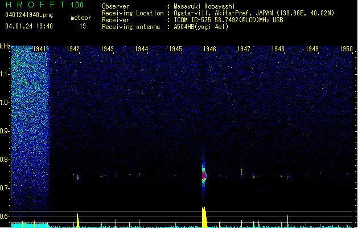358x228 pixels.
Task: Click the A504HB antenna text
Action: (x=201, y=27)
